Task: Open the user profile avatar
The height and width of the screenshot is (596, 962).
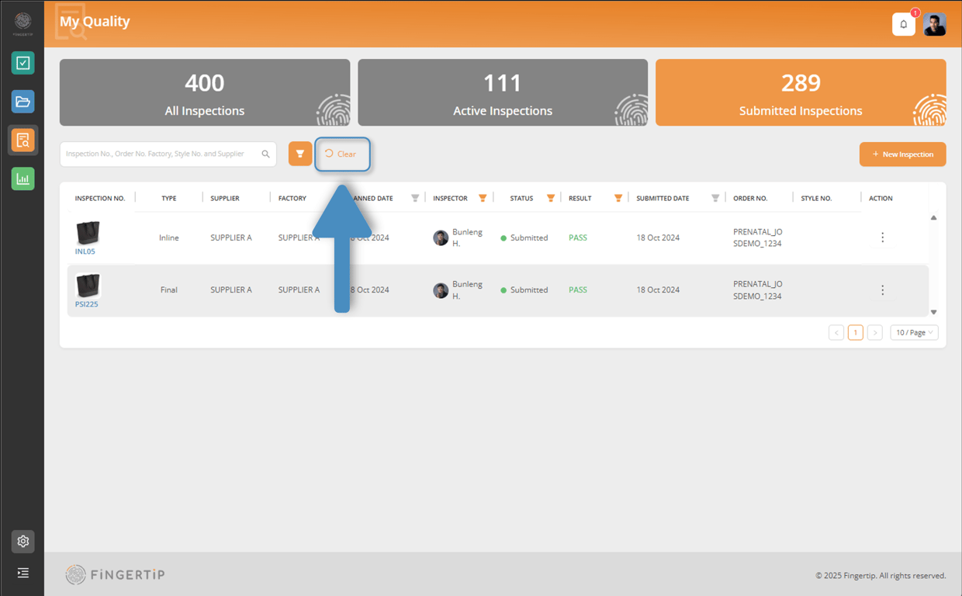Action: point(935,24)
